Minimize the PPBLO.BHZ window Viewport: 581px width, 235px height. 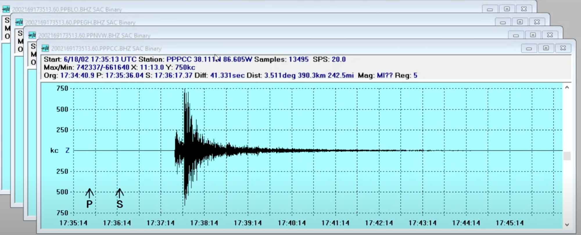(490, 9)
